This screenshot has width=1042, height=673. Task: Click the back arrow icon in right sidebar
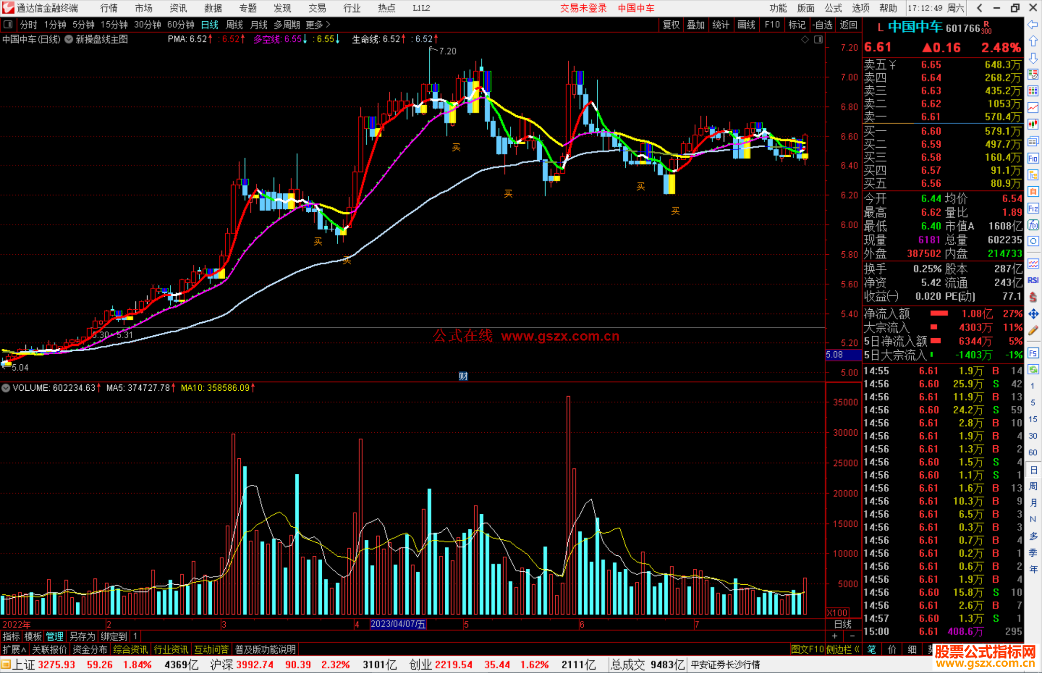pos(1033,25)
